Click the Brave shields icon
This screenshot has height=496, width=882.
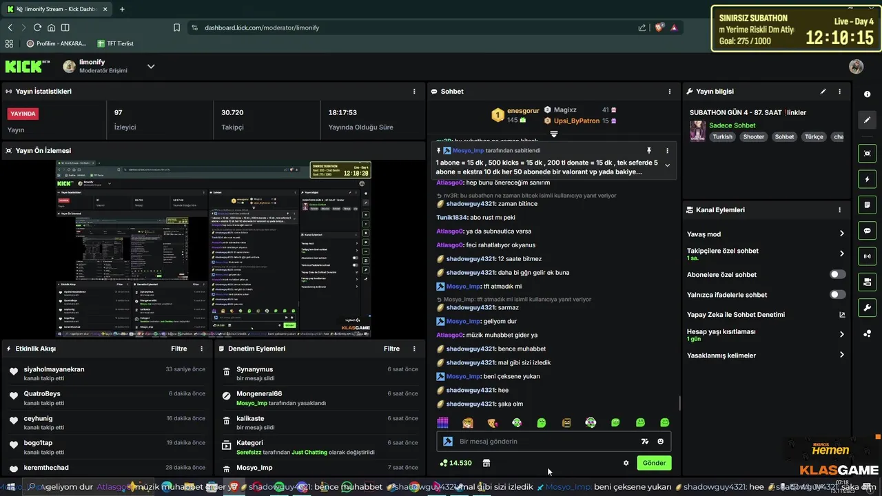pos(659,28)
